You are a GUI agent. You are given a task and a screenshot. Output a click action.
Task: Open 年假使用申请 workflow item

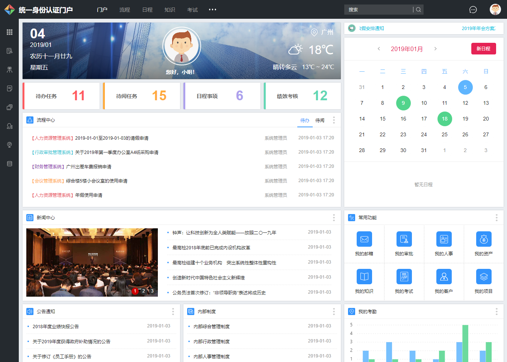[89, 195]
